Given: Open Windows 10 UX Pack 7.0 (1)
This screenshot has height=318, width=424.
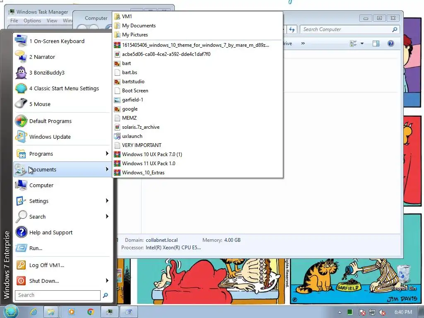Looking at the screenshot, I should click(x=198, y=154).
